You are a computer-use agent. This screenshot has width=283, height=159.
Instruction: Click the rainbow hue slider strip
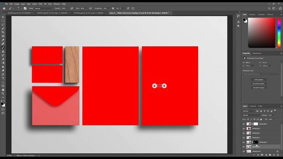[279, 33]
